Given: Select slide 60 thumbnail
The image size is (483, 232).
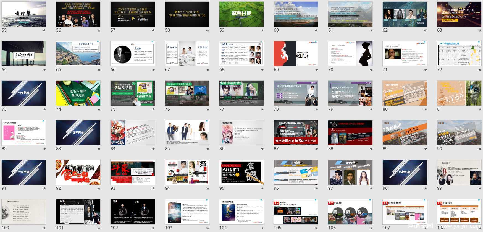Looking at the screenshot, I should pyautogui.click(x=296, y=14).
